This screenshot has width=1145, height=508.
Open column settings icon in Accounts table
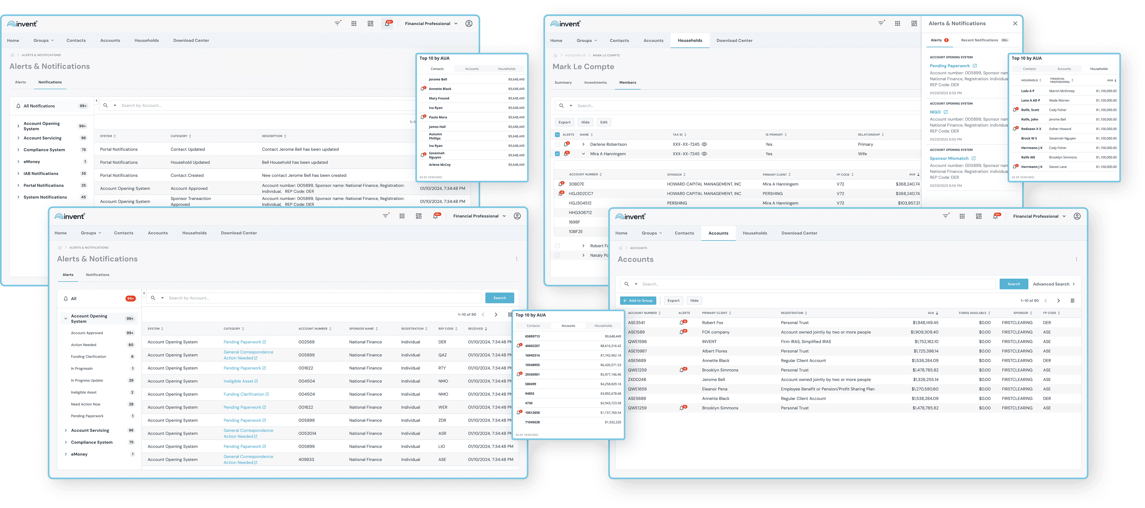coord(1072,301)
